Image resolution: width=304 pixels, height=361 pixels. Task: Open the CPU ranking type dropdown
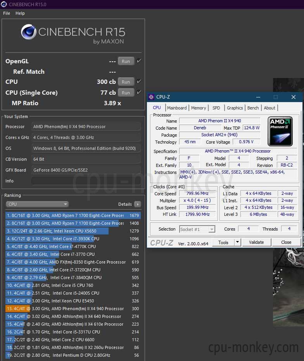tap(37, 204)
